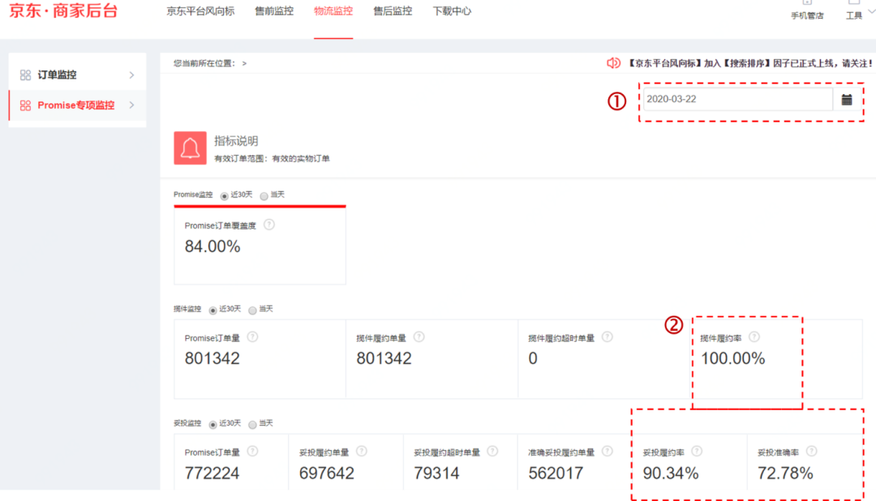Click the Promise专项监控 grid icon
Screen dimensions: 876x501
coord(25,105)
